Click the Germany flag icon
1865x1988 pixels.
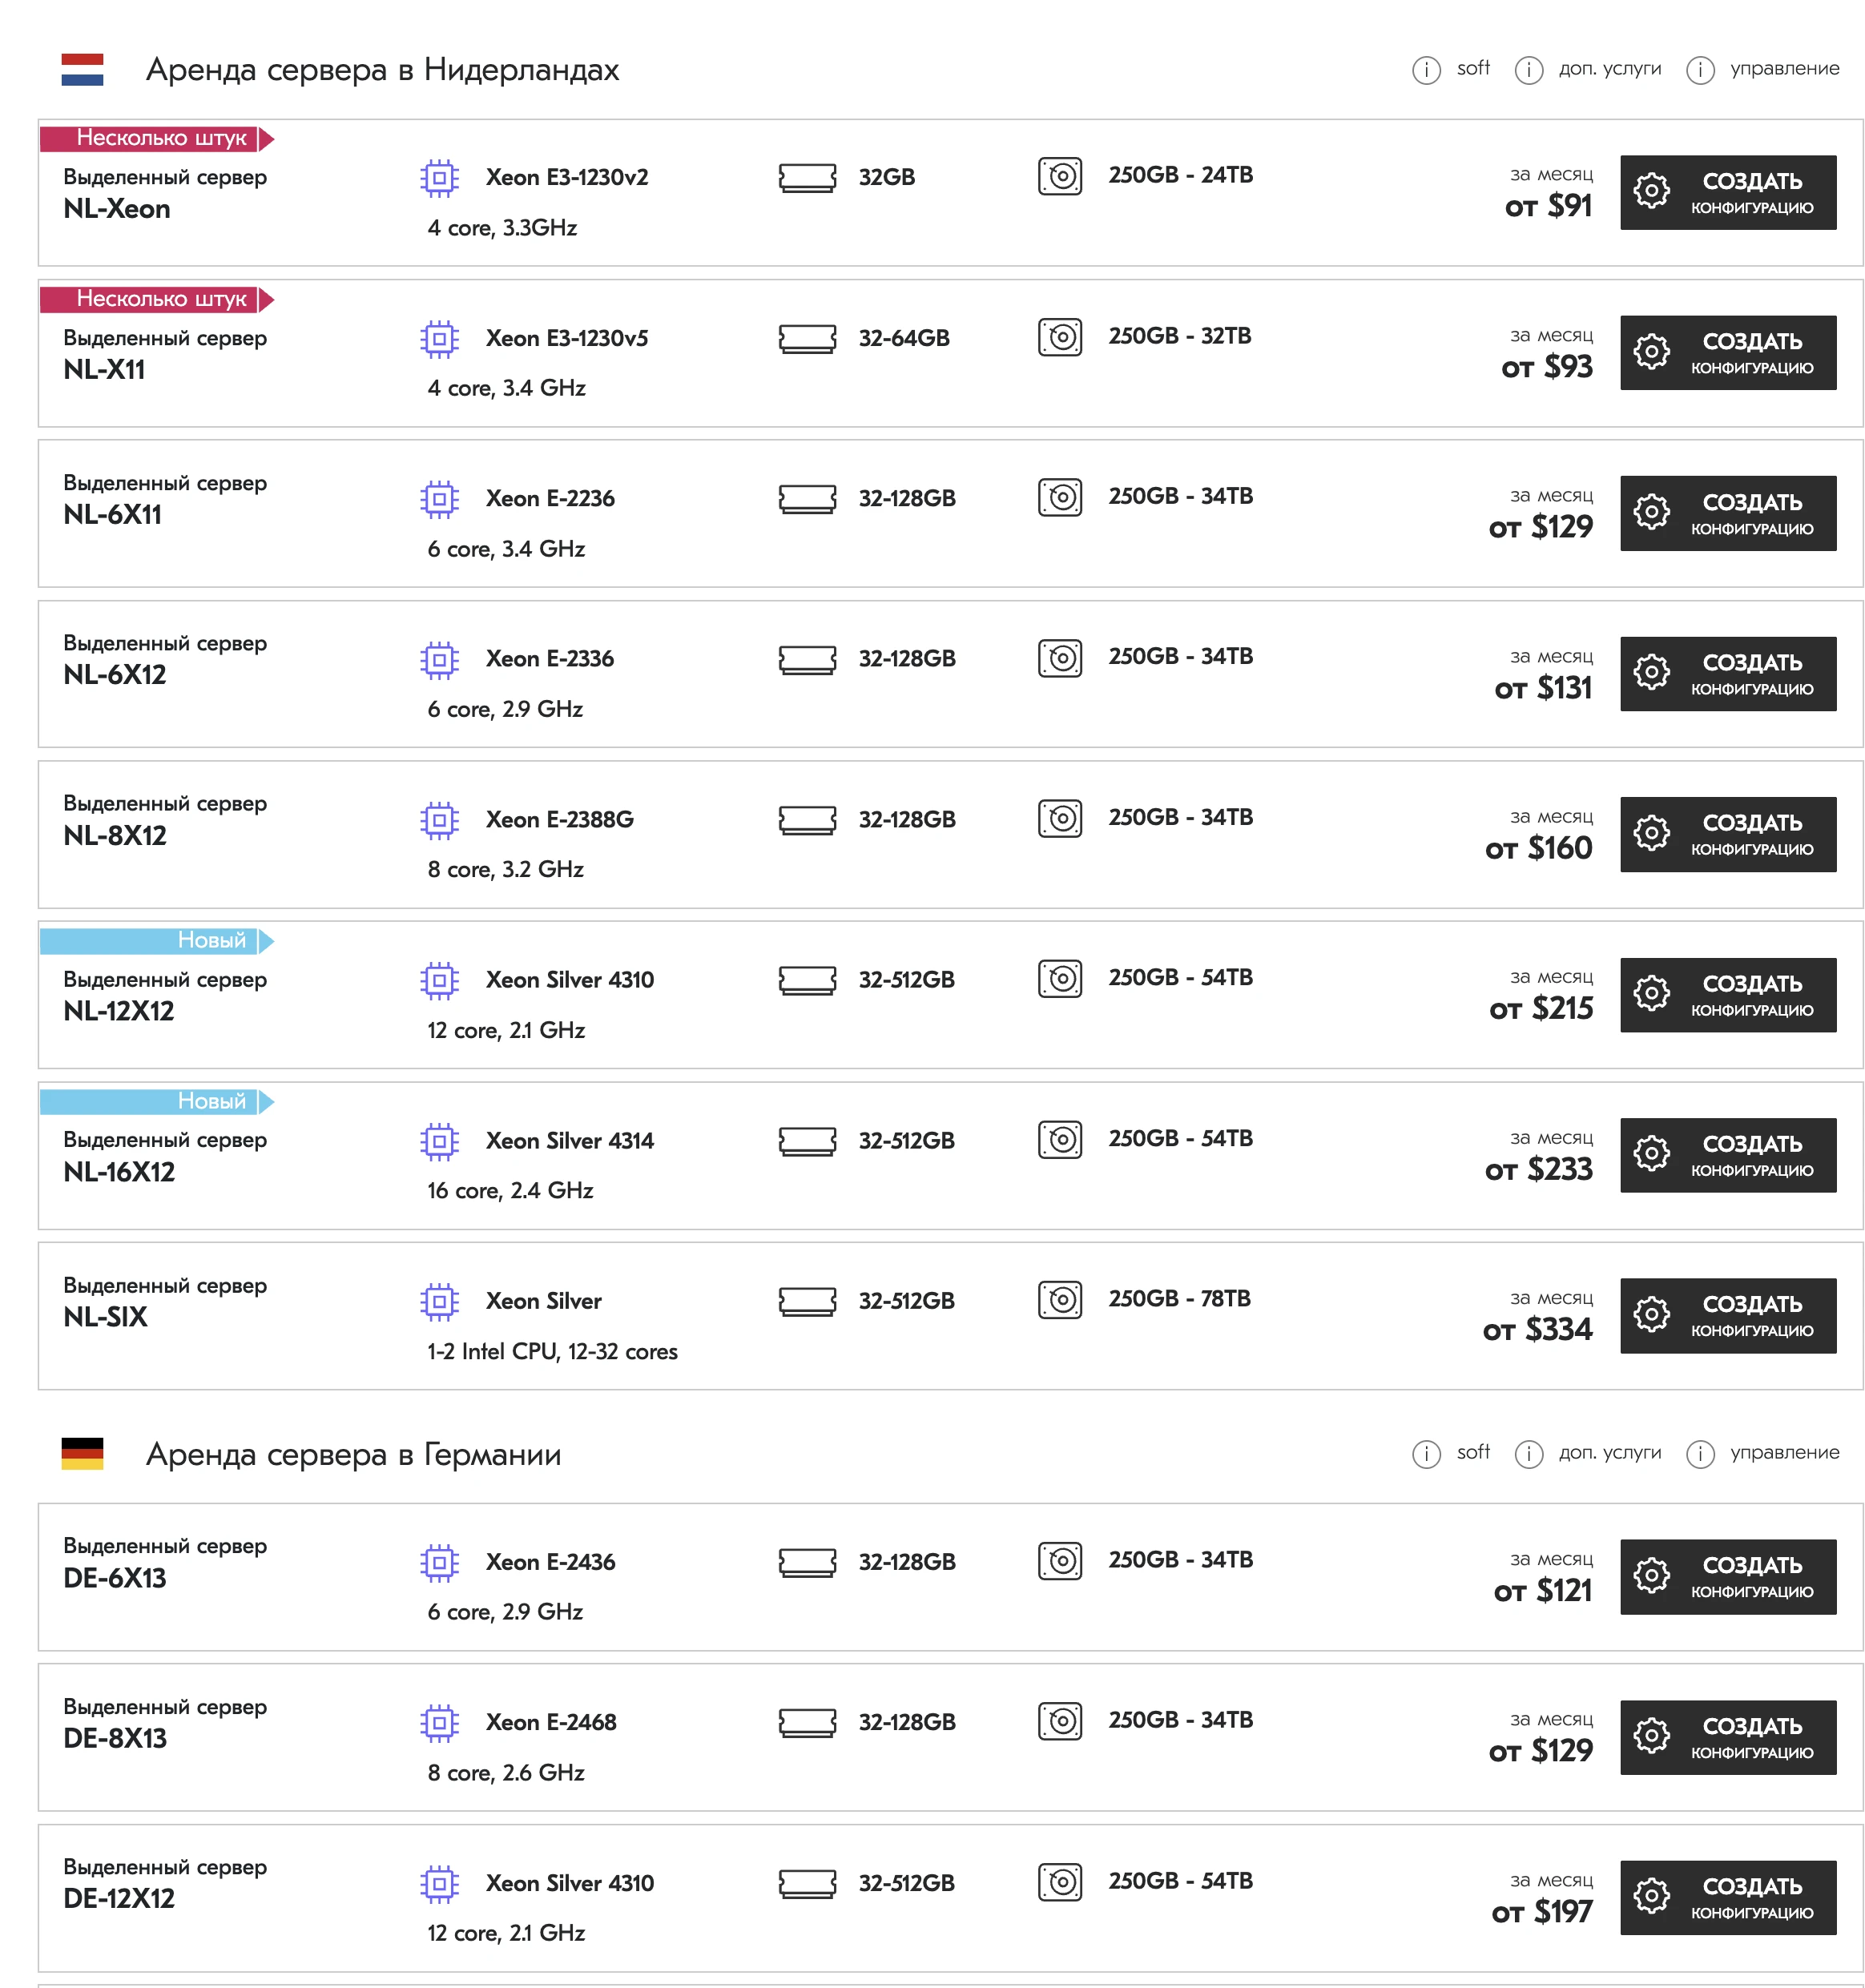click(82, 1453)
